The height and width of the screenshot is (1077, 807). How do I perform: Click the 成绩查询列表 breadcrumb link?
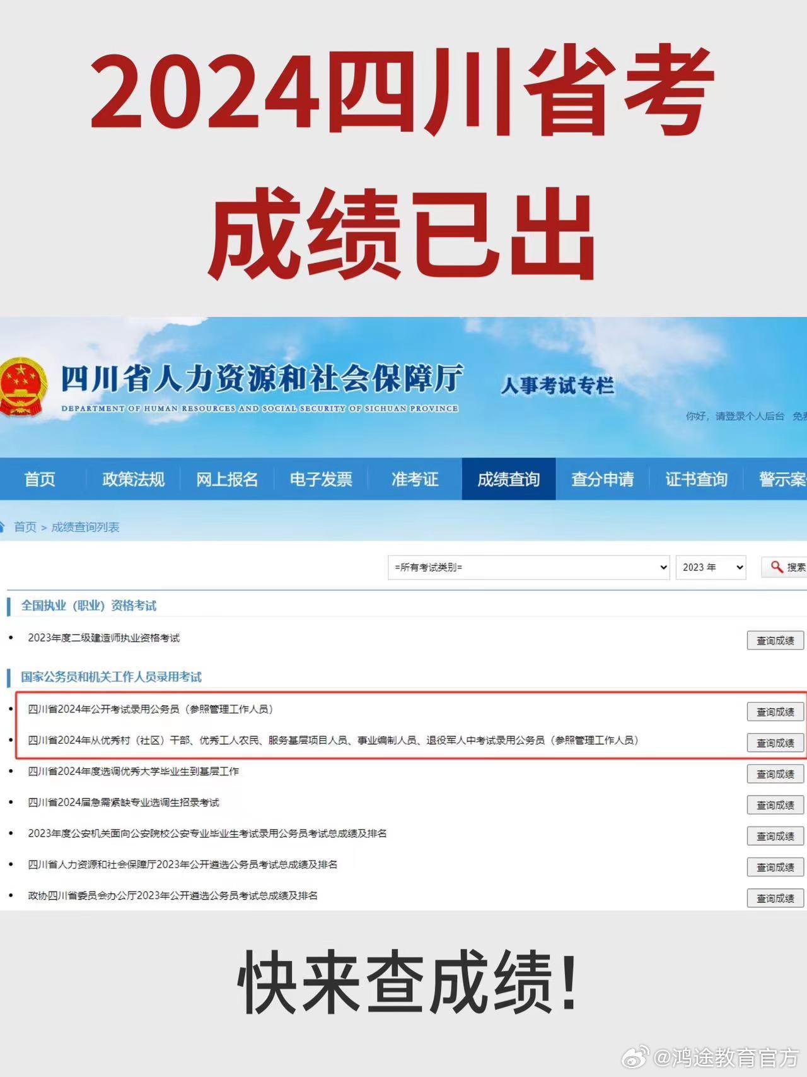[x=85, y=527]
